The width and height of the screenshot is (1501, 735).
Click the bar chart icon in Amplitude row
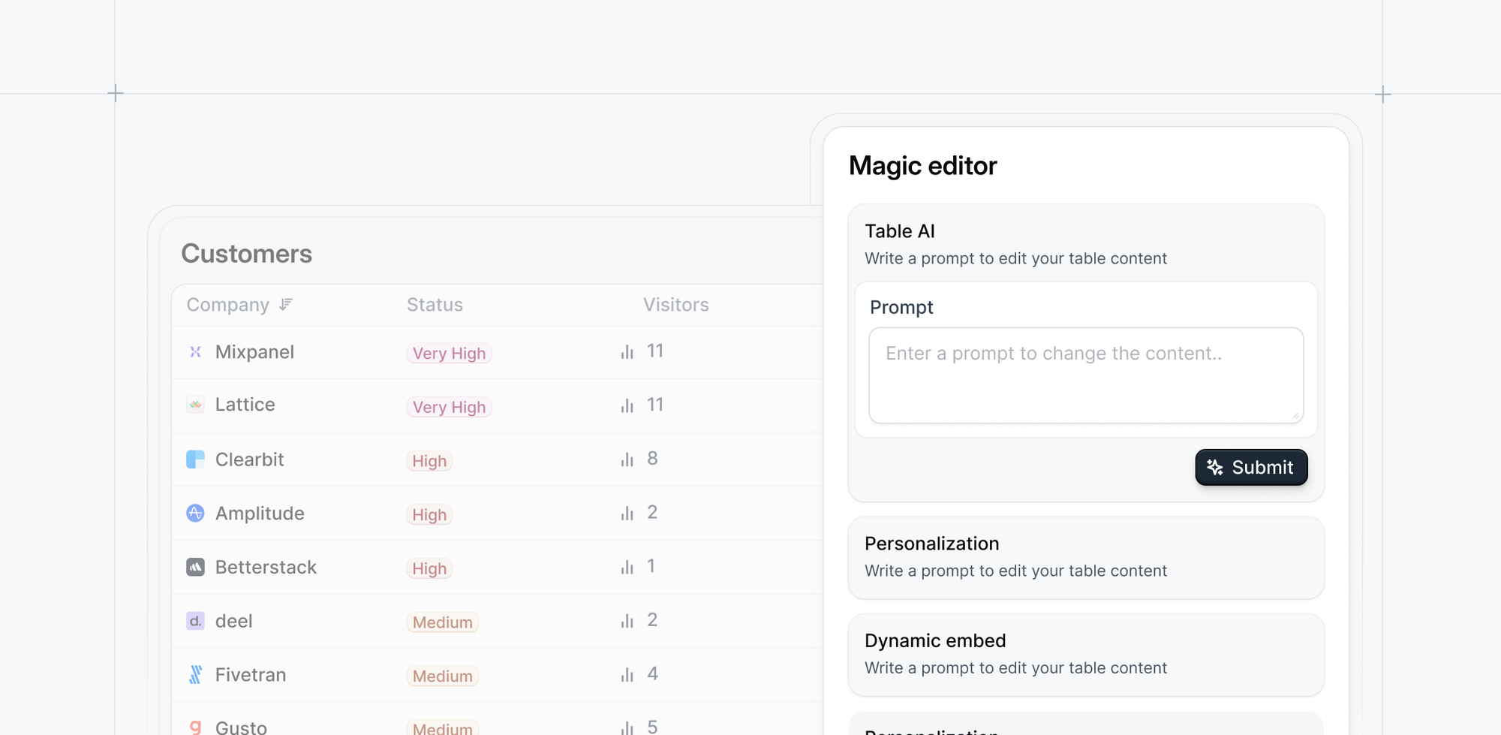(627, 514)
